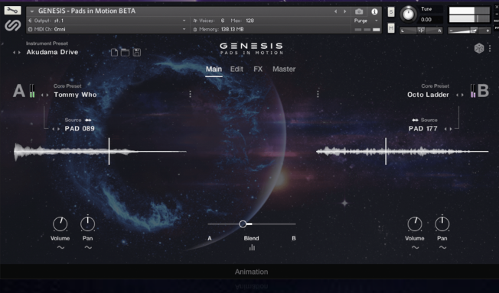Click PAD 089 source name

point(80,128)
